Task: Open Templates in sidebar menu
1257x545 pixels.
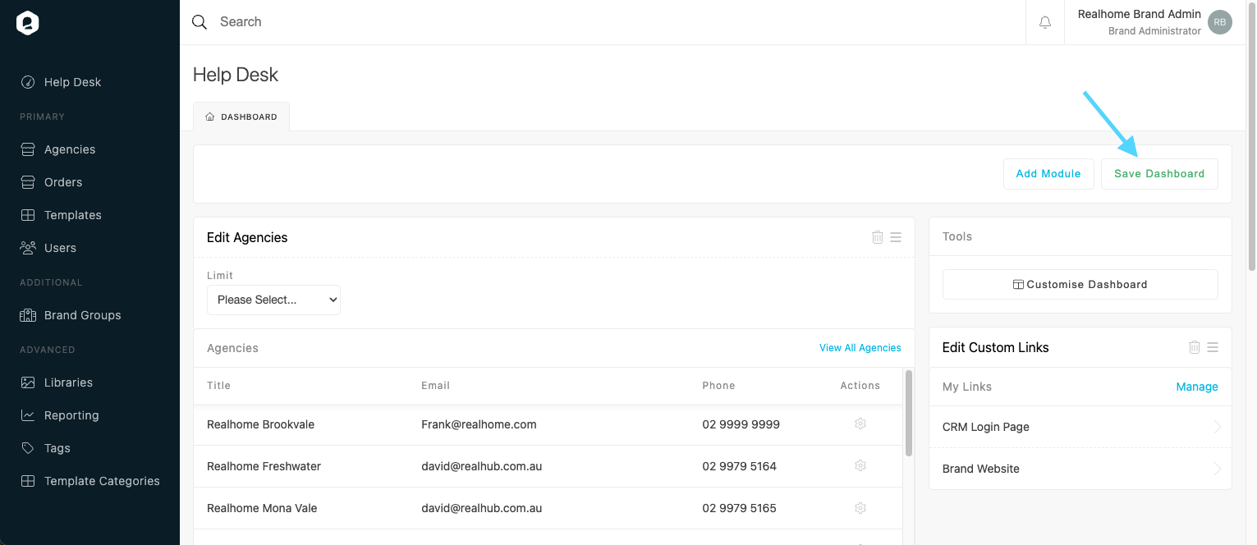Action: pyautogui.click(x=73, y=215)
